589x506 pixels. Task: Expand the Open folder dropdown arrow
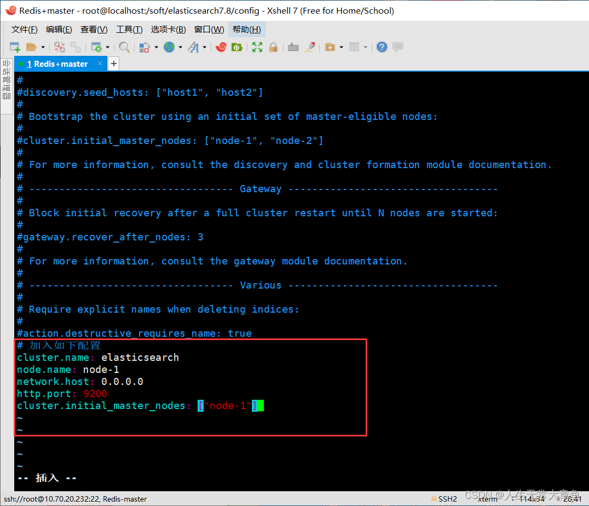point(42,47)
